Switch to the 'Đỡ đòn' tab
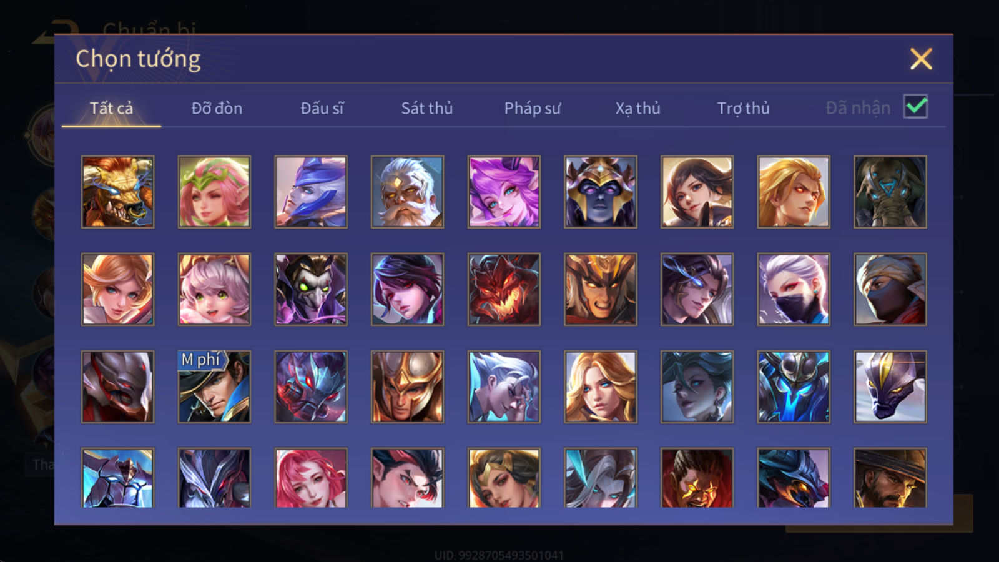The width and height of the screenshot is (999, 562). coord(217,108)
